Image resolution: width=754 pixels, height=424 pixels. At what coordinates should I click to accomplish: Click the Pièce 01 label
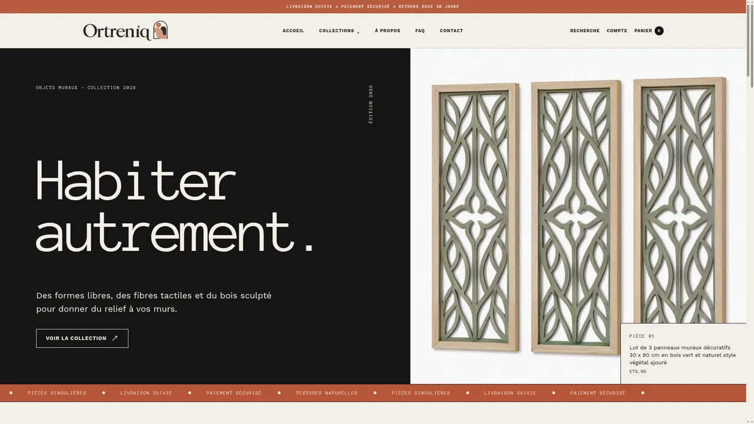click(x=641, y=336)
